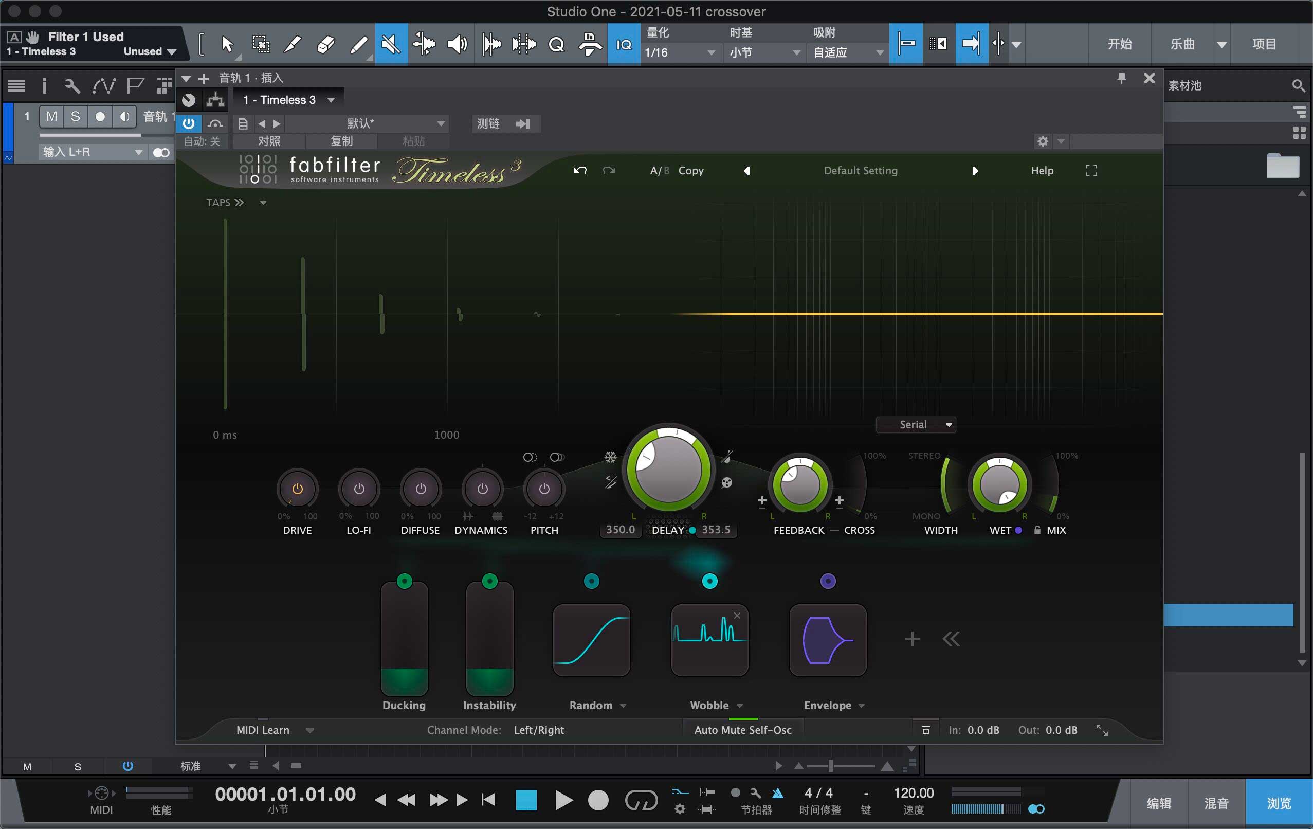
Task: Click right delay value 353.5
Action: [716, 530]
